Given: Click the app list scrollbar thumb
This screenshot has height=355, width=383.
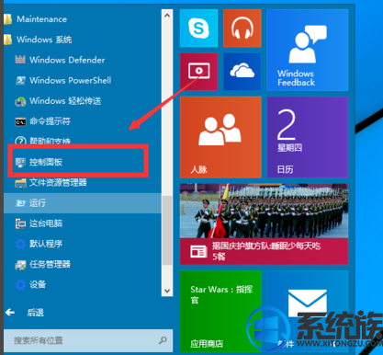Looking at the screenshot, I should pos(167,230).
